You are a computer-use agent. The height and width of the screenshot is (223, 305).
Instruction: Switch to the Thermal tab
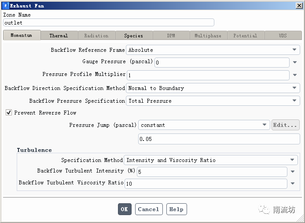click(x=59, y=36)
